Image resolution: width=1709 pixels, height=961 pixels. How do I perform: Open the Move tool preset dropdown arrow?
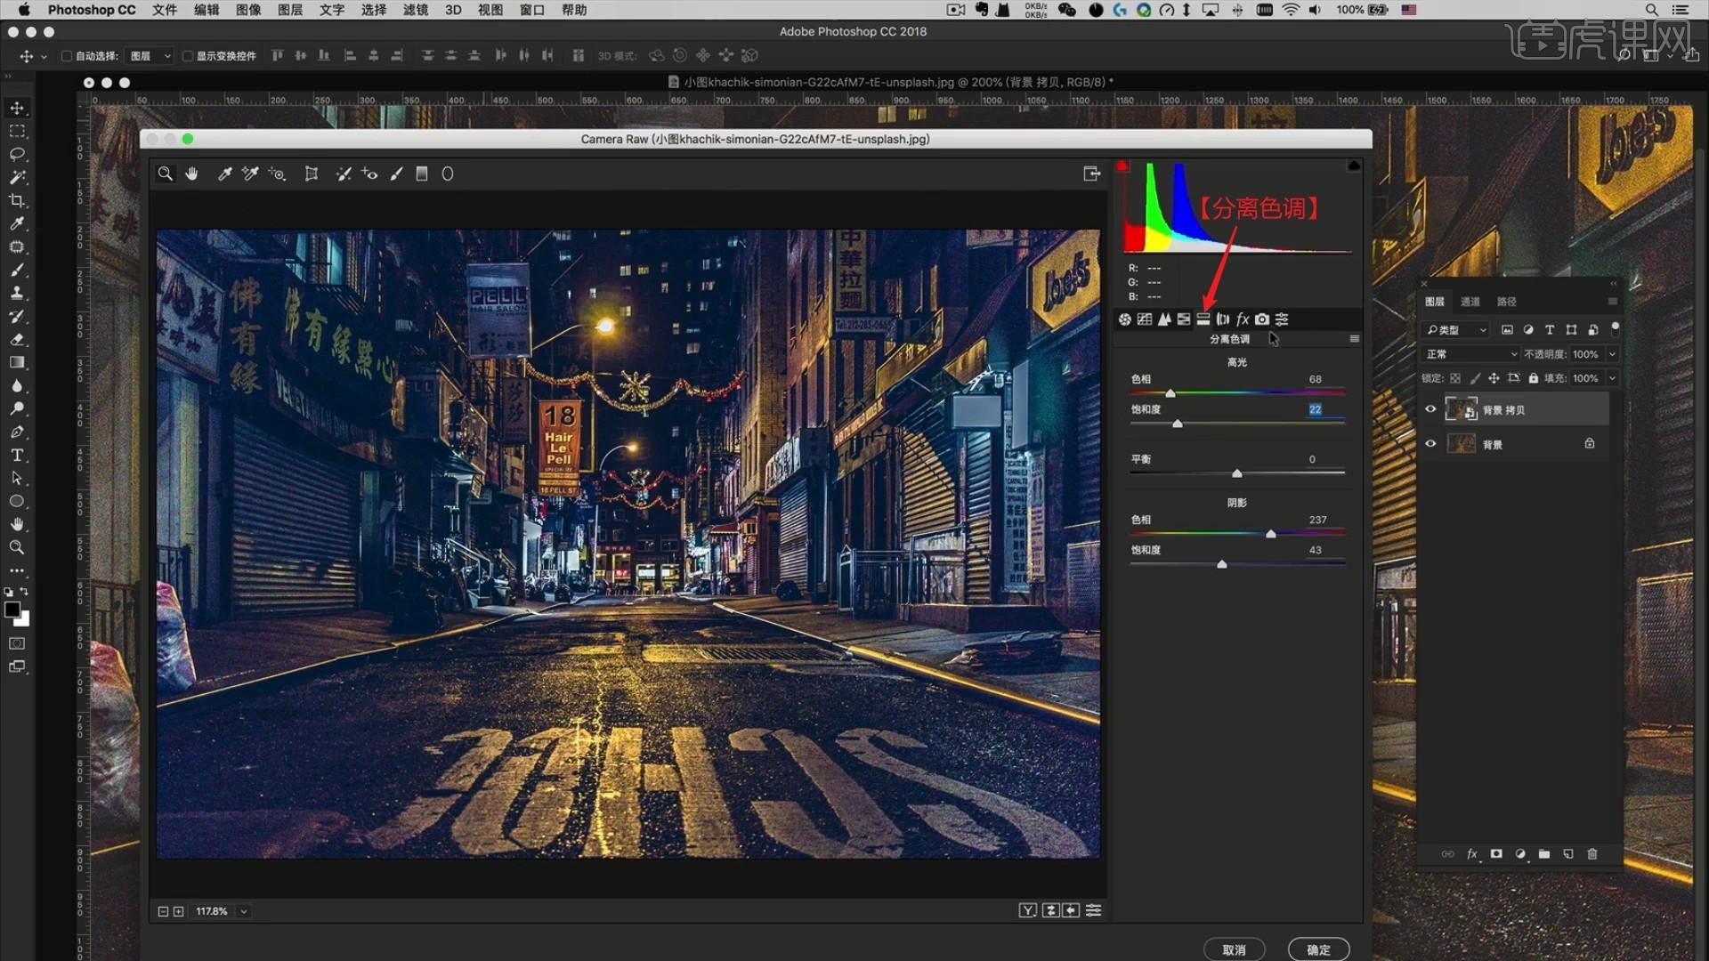point(44,57)
